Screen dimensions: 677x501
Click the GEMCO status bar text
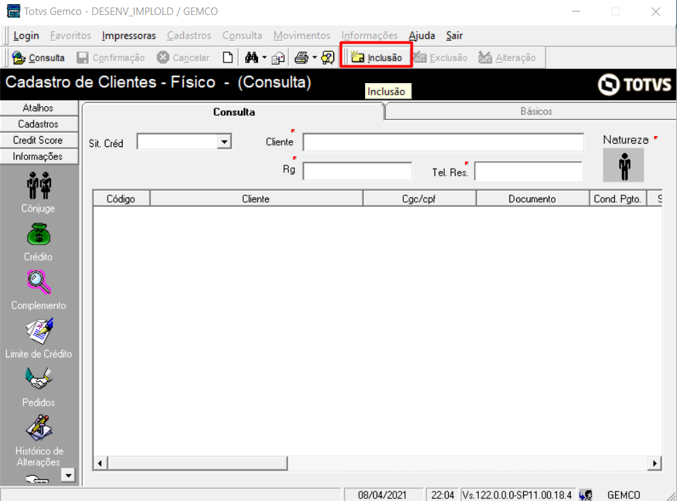point(623,495)
